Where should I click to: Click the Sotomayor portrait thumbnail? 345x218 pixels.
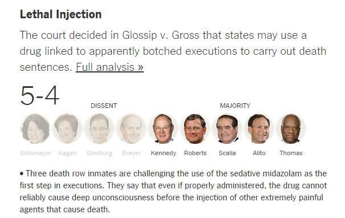pyautogui.click(x=35, y=129)
